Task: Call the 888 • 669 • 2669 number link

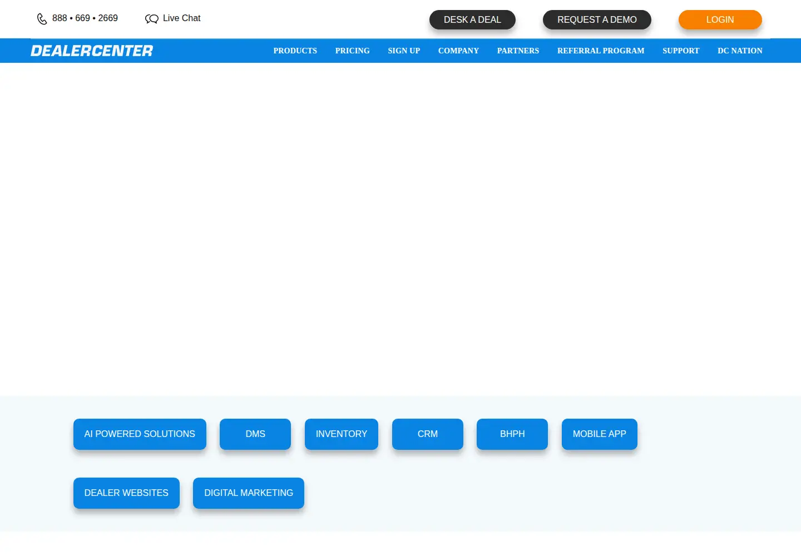Action: pyautogui.click(x=85, y=18)
